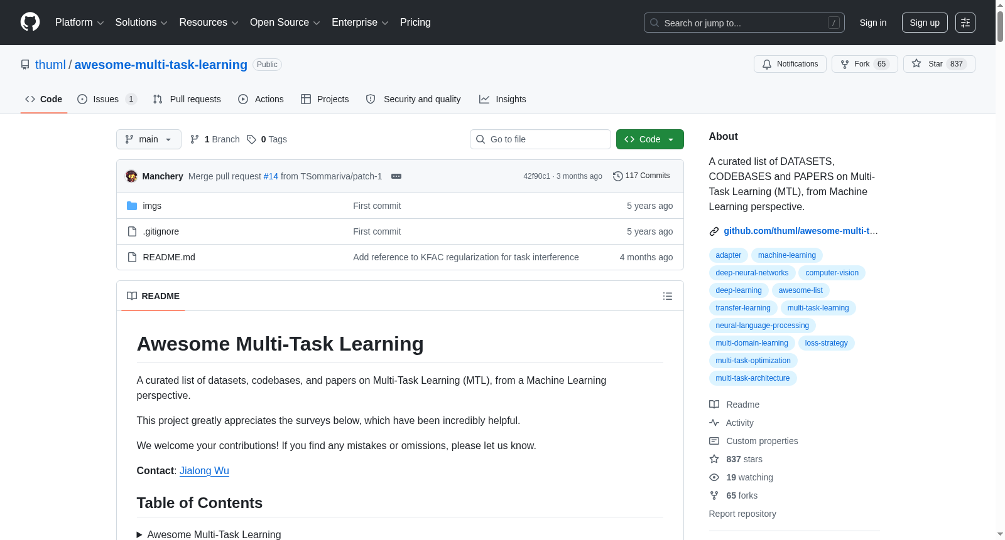Select the adapter topic tag
The height and width of the screenshot is (540, 1005).
(x=728, y=255)
